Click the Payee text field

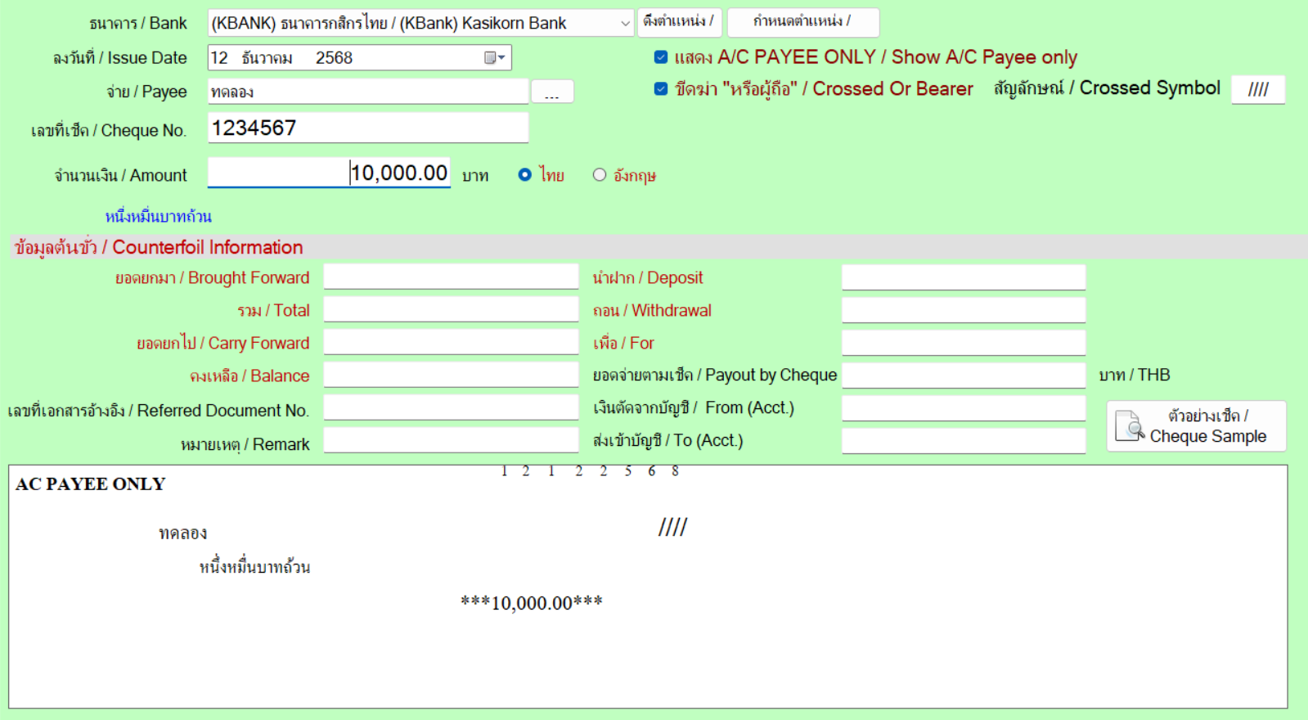367,92
